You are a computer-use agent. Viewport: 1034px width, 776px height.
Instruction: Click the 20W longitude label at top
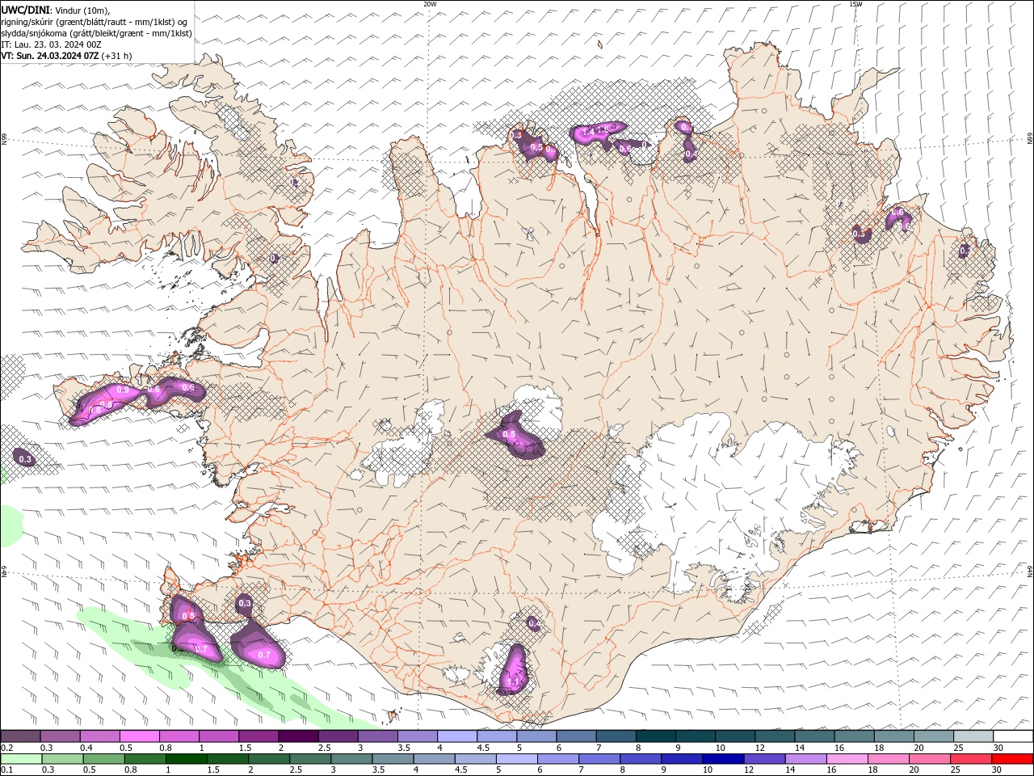tap(430, 4)
